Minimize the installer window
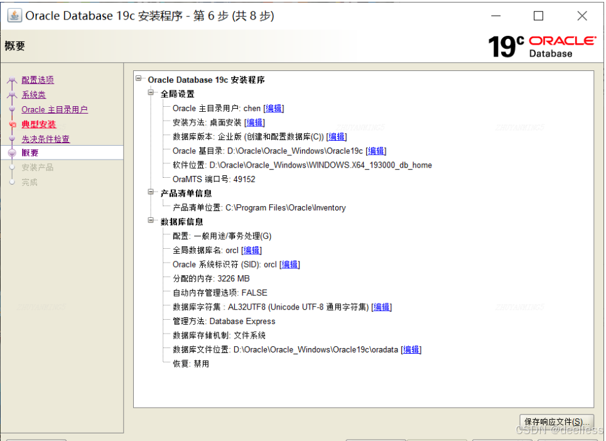 point(496,16)
